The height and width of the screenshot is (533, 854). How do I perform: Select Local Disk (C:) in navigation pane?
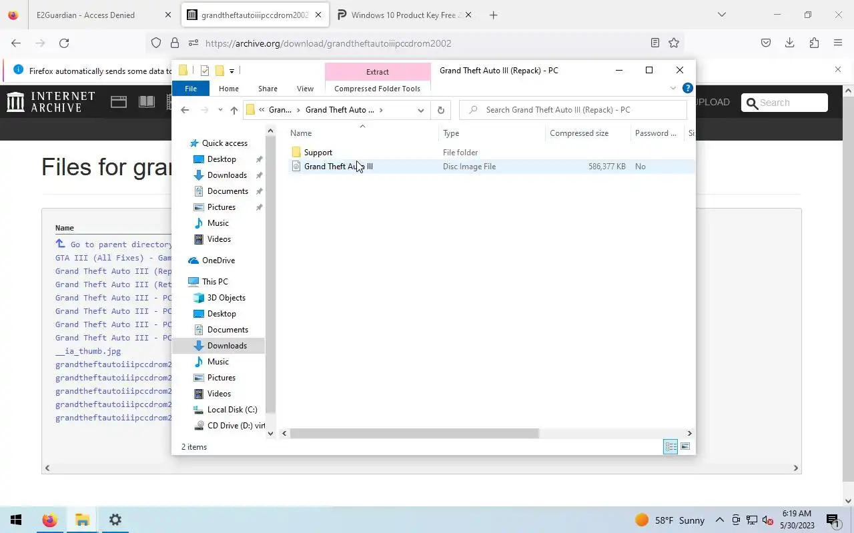click(232, 410)
